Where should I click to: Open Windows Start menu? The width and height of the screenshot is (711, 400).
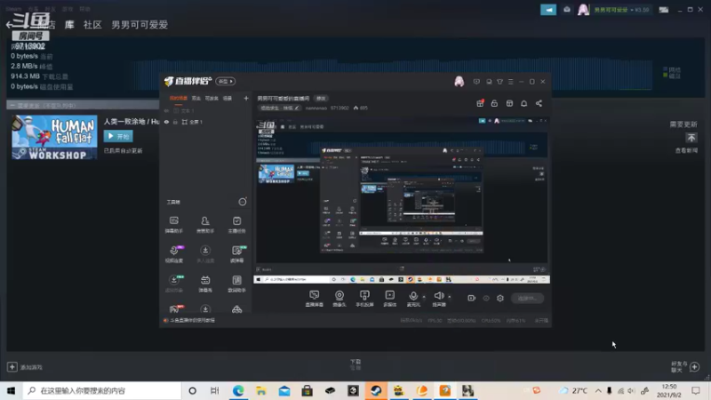pos(11,390)
